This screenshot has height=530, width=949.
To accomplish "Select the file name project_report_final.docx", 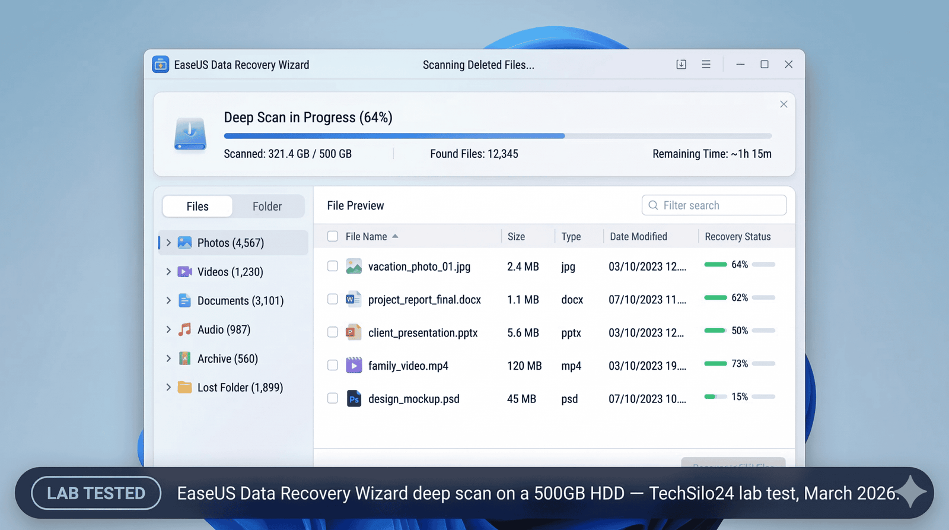I will 425,300.
